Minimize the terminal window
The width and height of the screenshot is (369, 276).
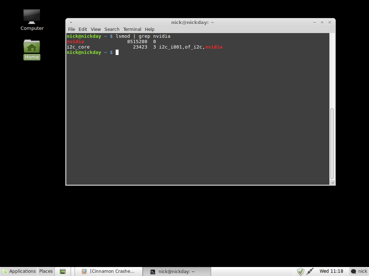(314, 23)
